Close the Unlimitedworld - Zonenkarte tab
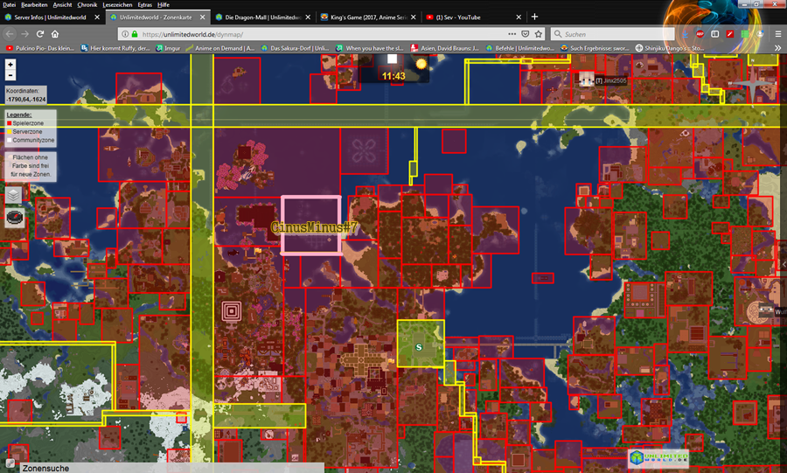787x473 pixels. [202, 17]
